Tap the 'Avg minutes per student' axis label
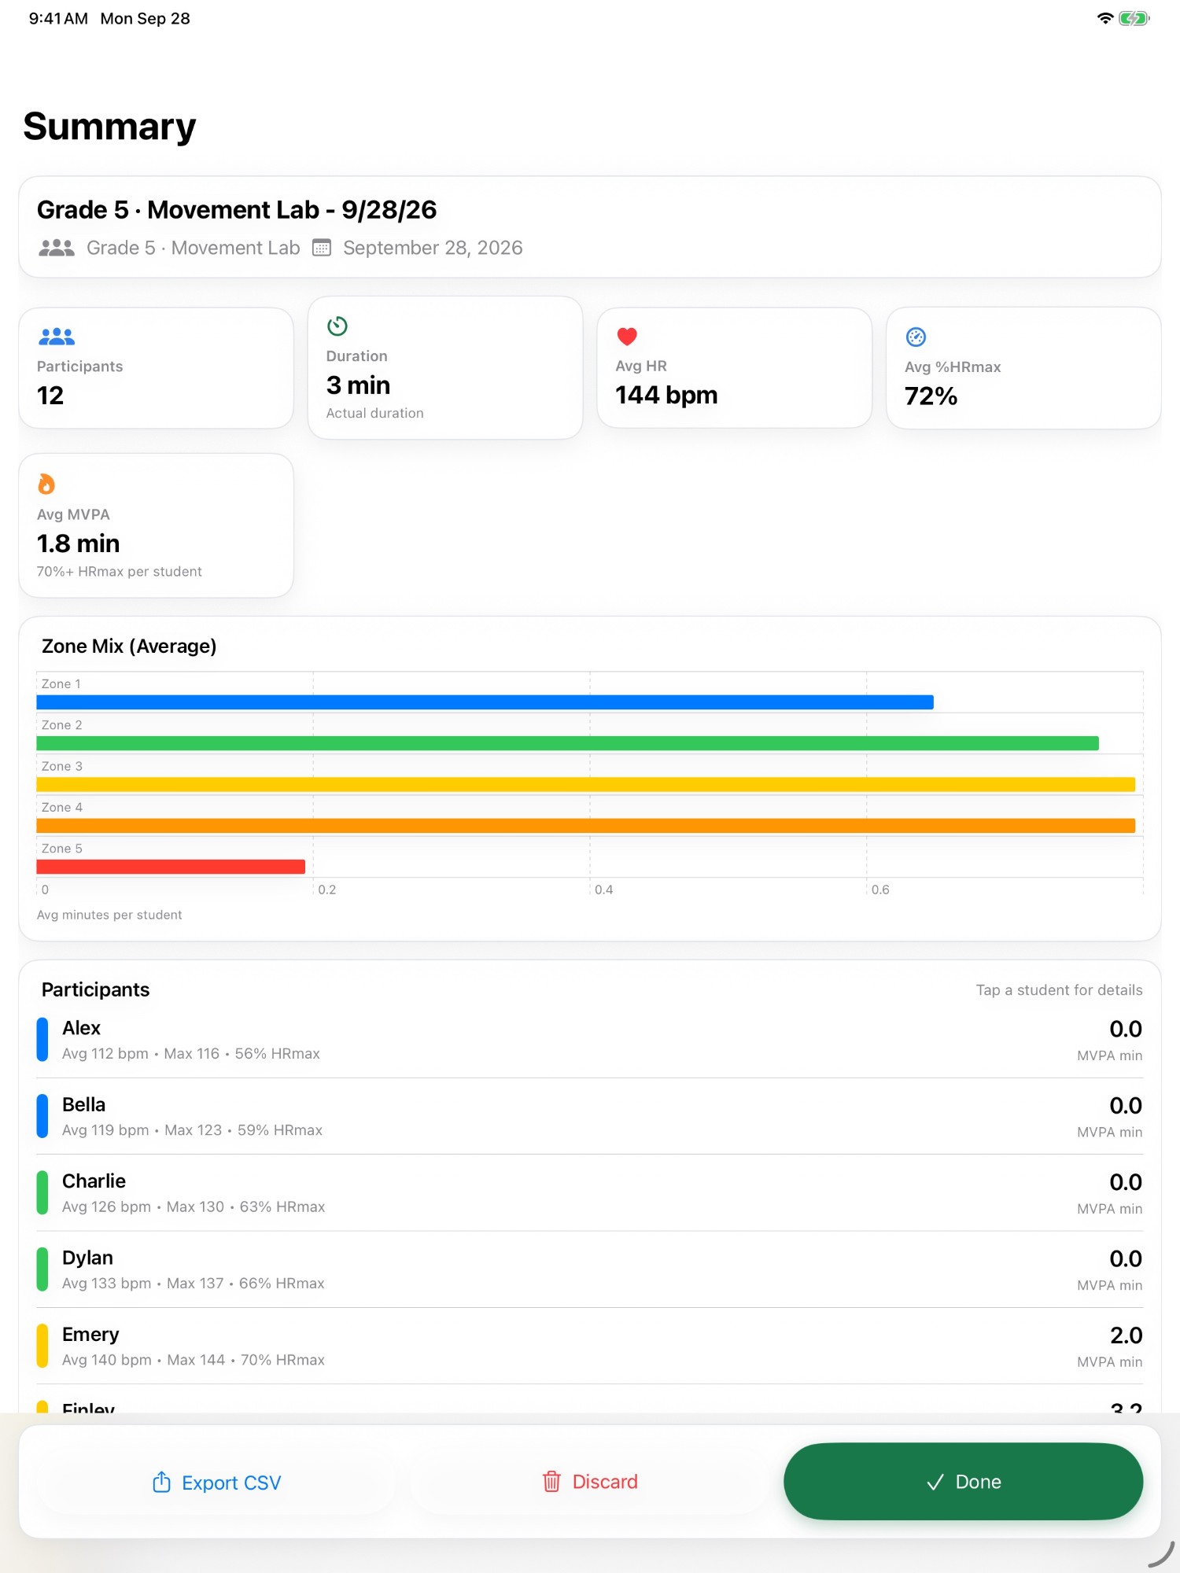Image resolution: width=1180 pixels, height=1573 pixels. 109,915
